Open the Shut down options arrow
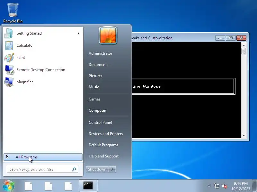Image resolution: width=257 pixels, height=192 pixels. [x=112, y=169]
